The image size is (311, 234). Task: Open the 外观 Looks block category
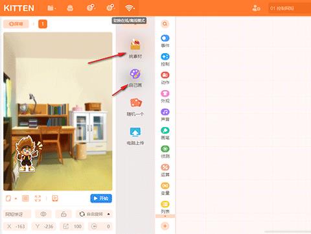pos(165,97)
